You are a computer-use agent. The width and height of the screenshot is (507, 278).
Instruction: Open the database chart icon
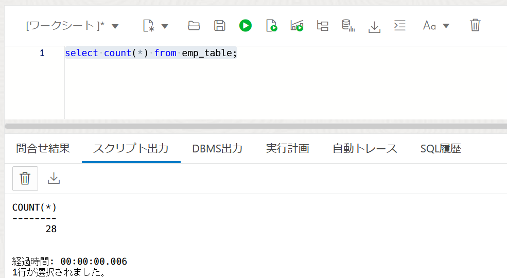(x=348, y=26)
